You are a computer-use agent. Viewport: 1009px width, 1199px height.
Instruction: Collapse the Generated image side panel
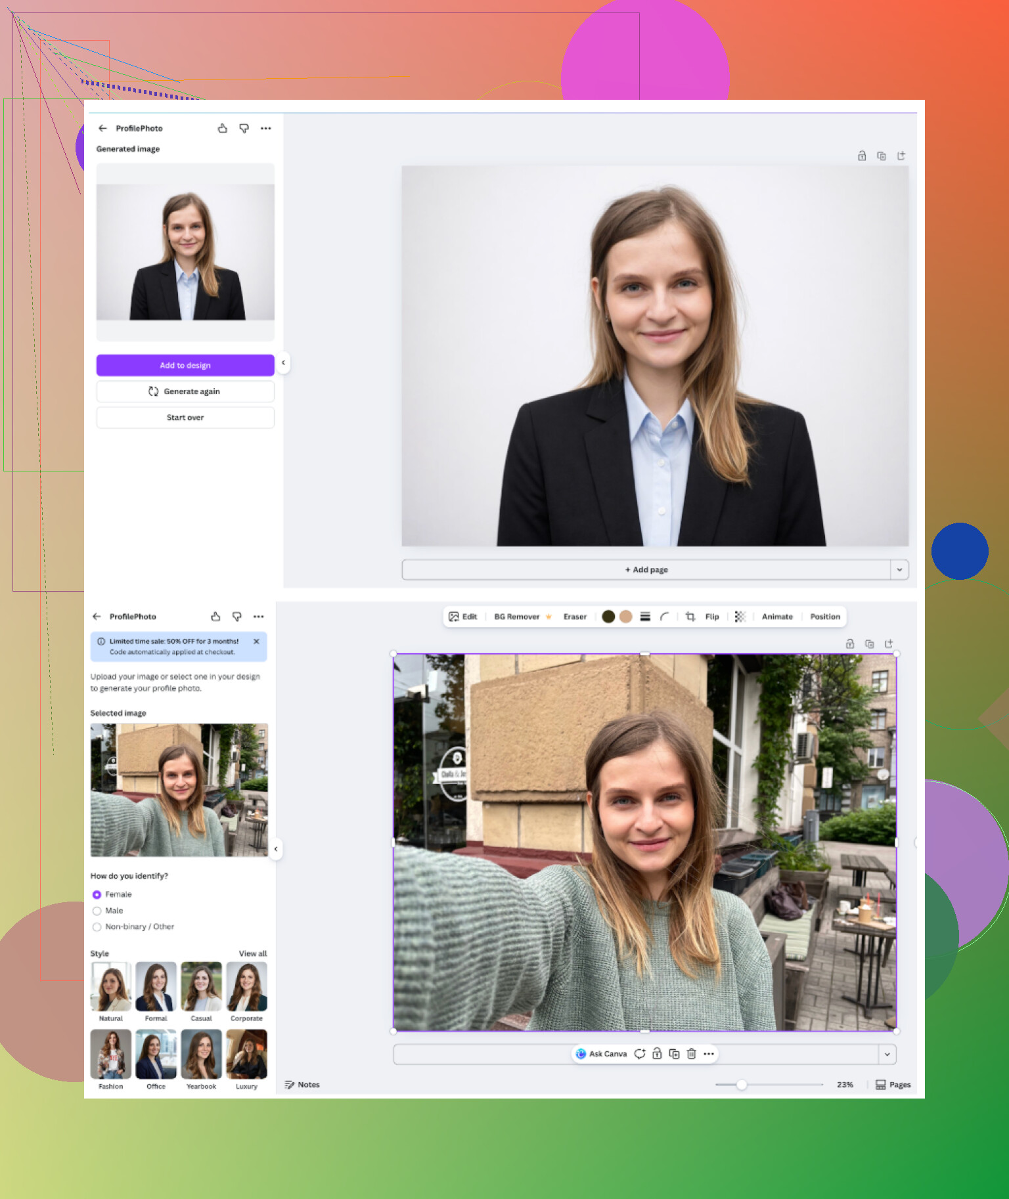[283, 362]
